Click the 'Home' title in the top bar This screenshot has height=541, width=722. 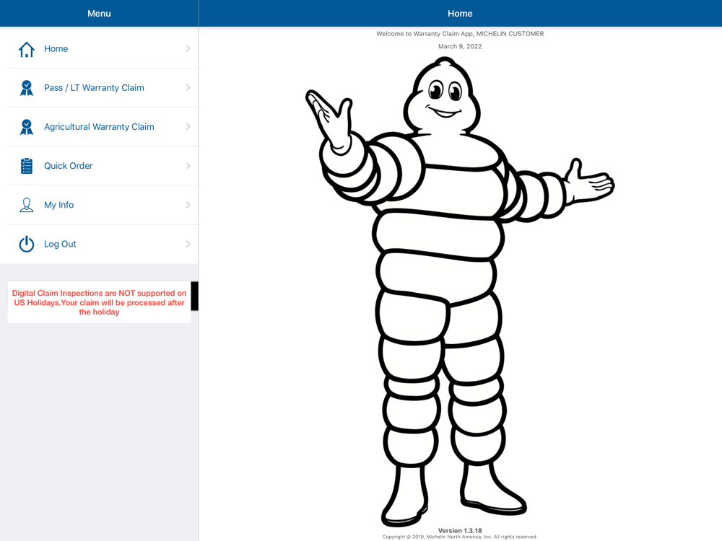click(x=460, y=14)
